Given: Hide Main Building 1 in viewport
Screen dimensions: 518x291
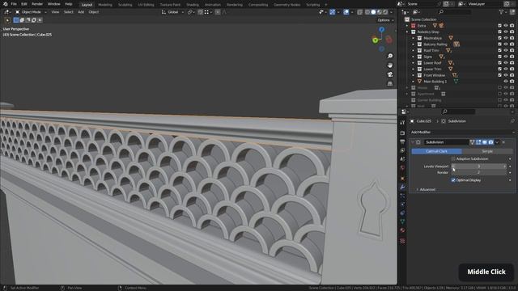Looking at the screenshot, I should [506, 82].
